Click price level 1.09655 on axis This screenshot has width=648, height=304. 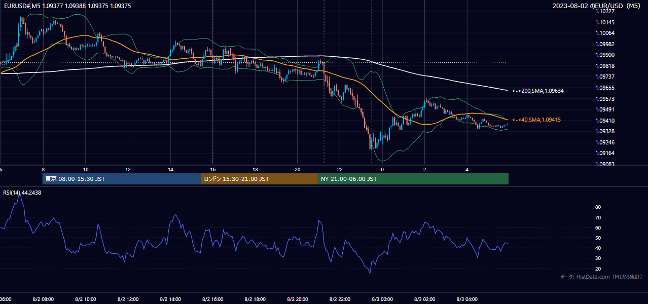tap(604, 88)
